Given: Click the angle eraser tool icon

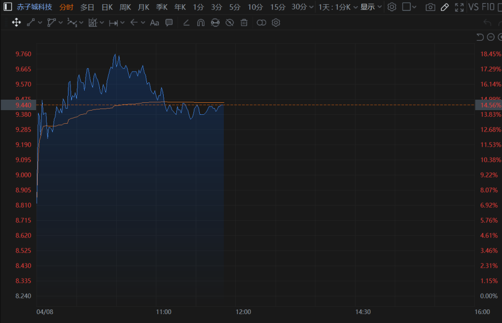Looking at the screenshot, I should (x=186, y=22).
